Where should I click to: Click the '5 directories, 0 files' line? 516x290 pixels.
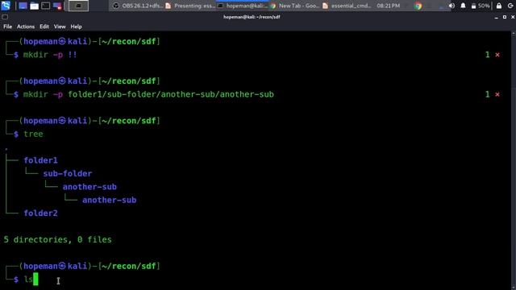(x=57, y=239)
